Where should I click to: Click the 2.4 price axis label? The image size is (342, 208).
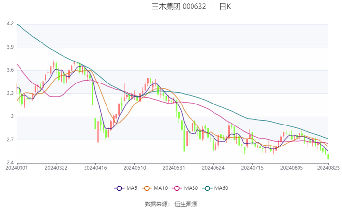coord(10,163)
